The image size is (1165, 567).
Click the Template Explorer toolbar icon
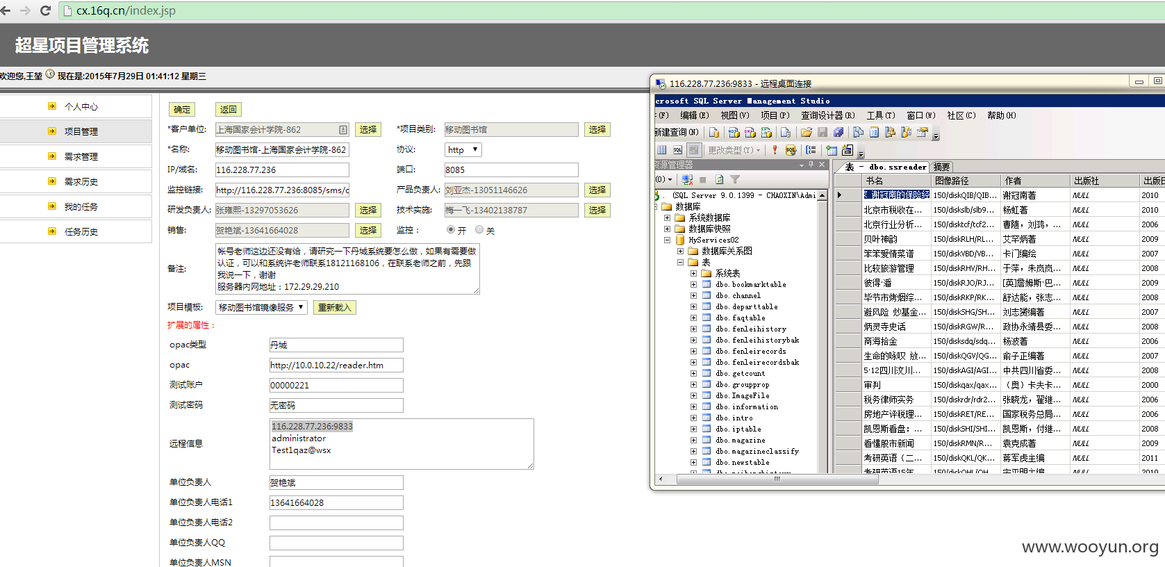coord(906,132)
